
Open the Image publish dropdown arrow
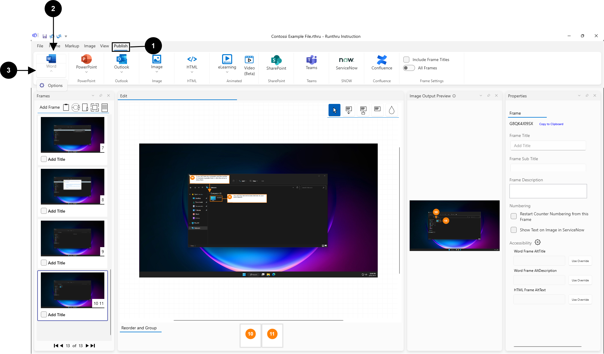tap(157, 72)
